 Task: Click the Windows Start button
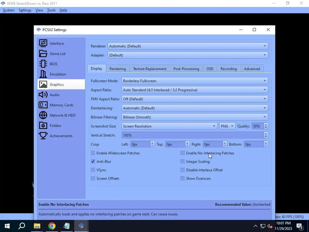coord(7,226)
